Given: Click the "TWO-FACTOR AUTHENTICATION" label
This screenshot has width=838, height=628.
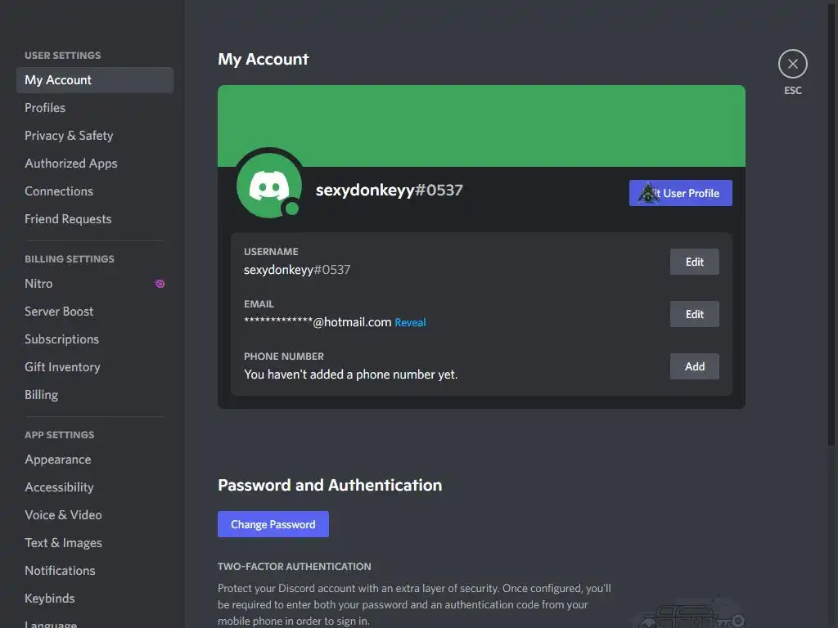Looking at the screenshot, I should (294, 567).
